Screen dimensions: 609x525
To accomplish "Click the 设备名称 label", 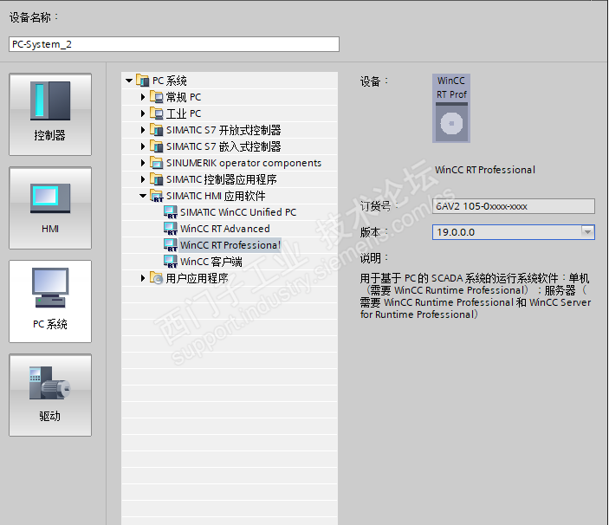I will [x=34, y=17].
